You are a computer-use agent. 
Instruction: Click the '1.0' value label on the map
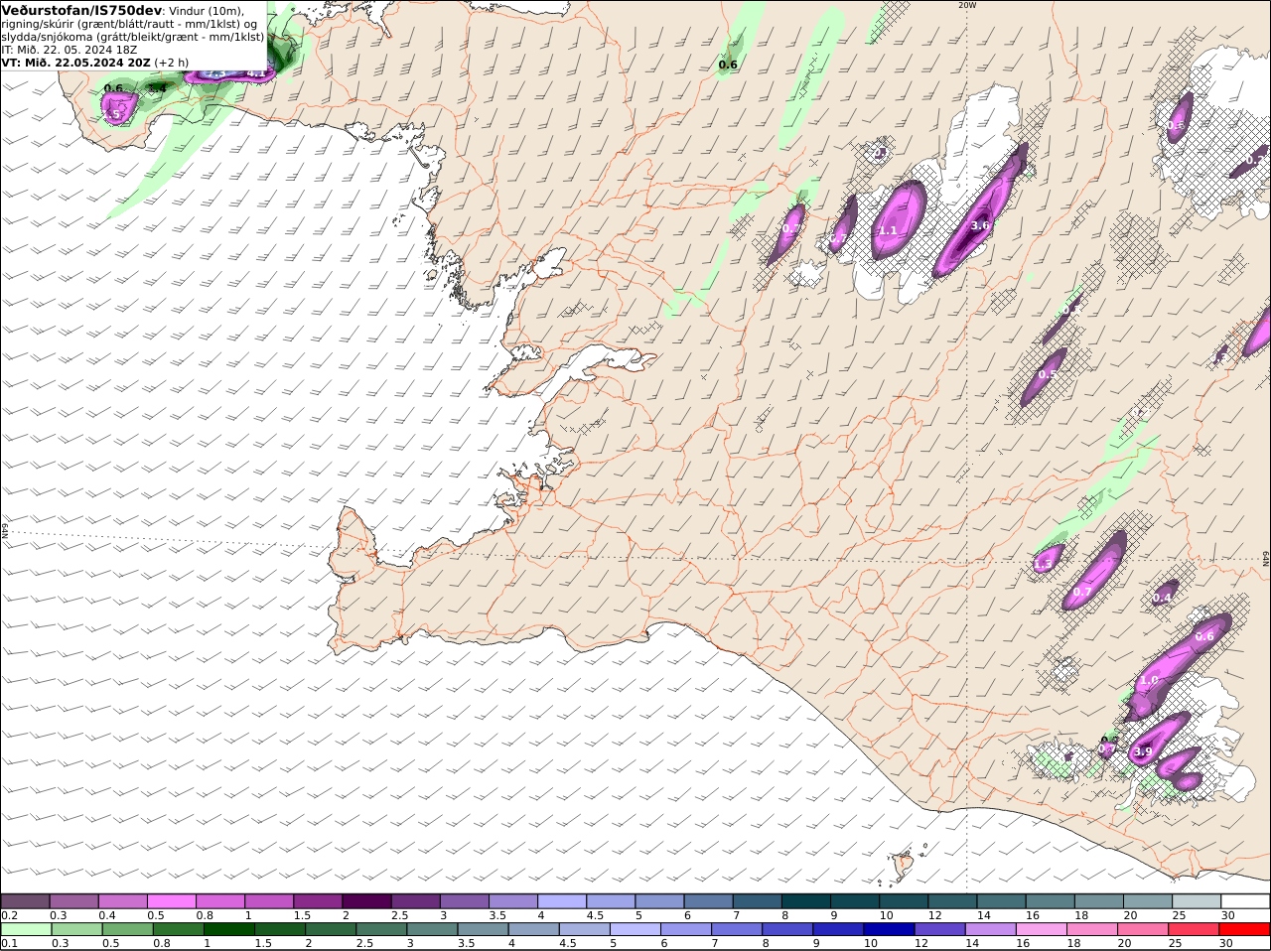point(1149,680)
